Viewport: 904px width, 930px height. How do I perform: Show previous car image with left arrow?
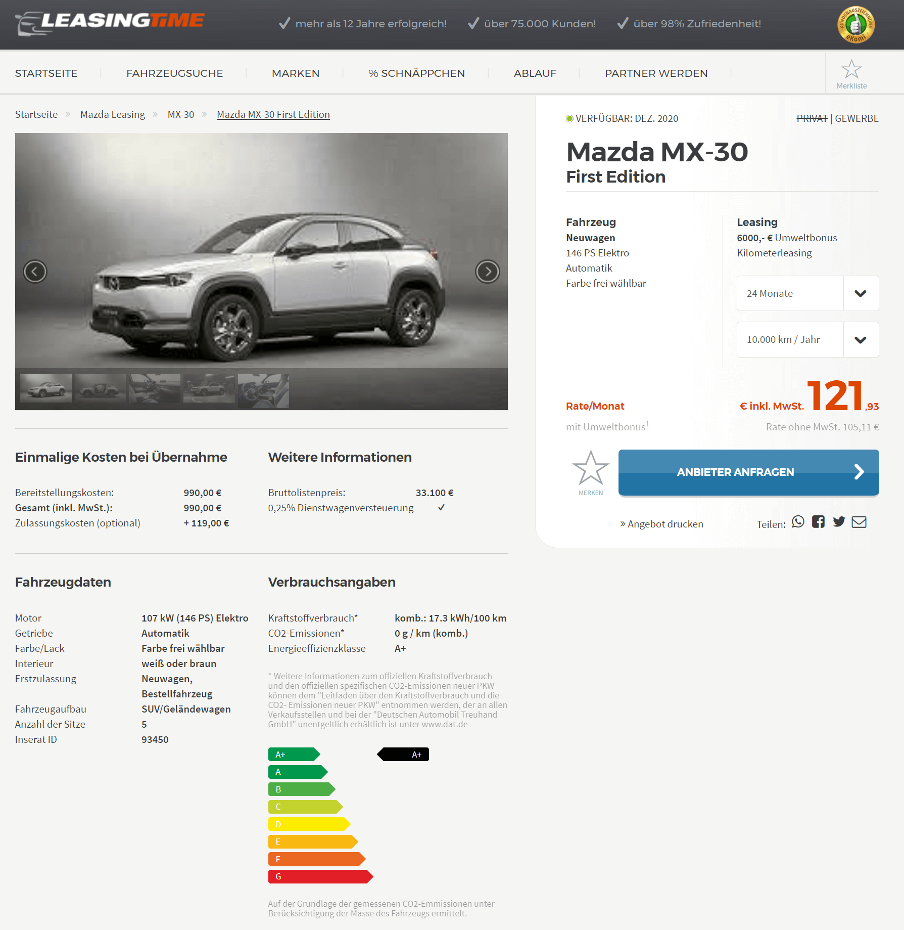tap(35, 272)
